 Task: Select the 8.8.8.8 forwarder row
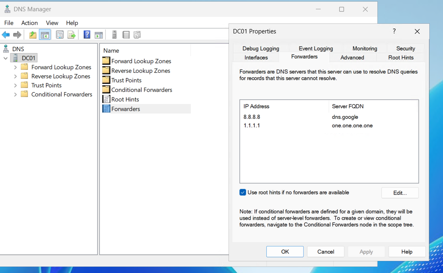(329, 117)
